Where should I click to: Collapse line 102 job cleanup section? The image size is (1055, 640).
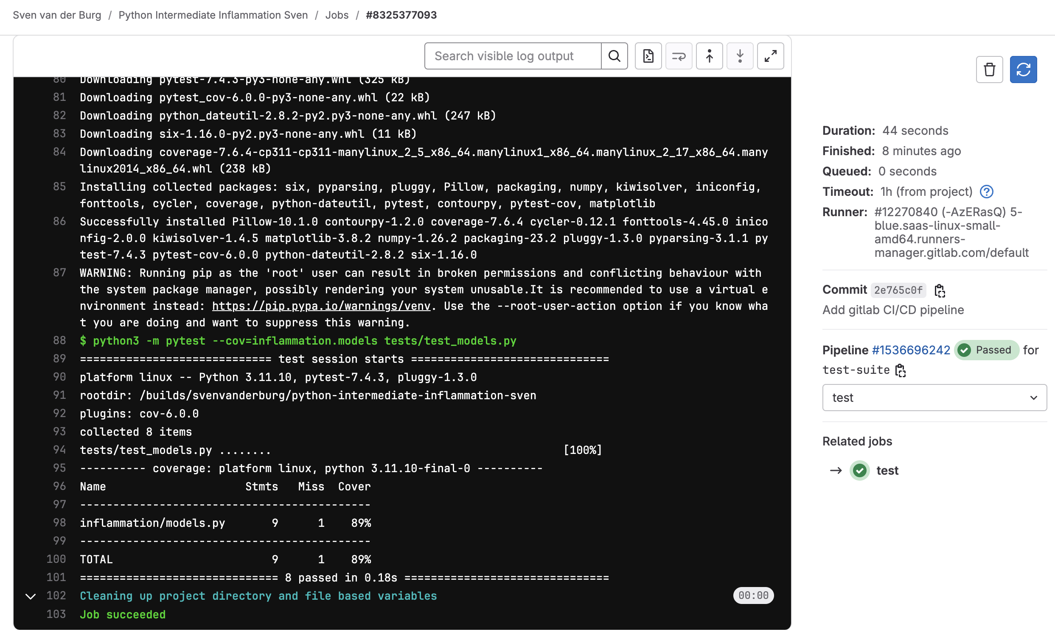tap(30, 595)
